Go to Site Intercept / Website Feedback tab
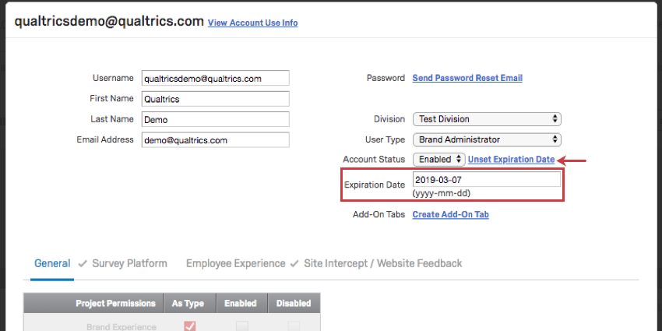The width and height of the screenshot is (662, 331). [382, 263]
